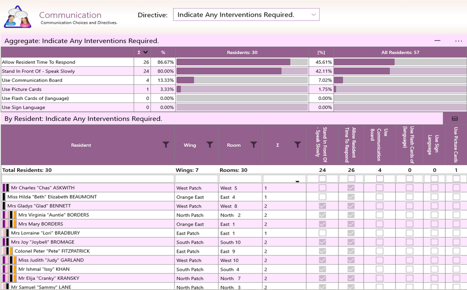Viewport: 467px width, 290px height.
Task: Click the Wing filter input field
Action: 197,179
